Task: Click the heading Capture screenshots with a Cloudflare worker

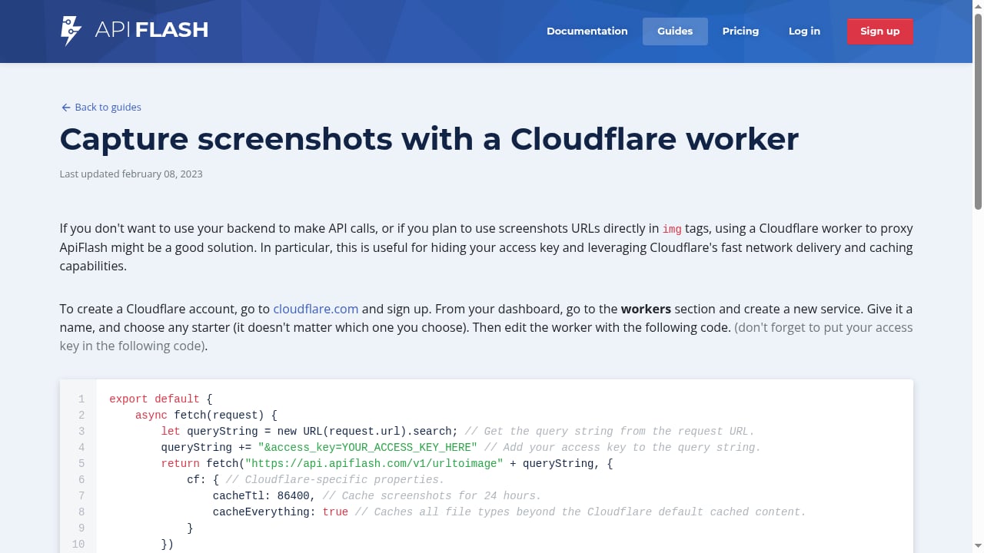Action: pos(429,139)
